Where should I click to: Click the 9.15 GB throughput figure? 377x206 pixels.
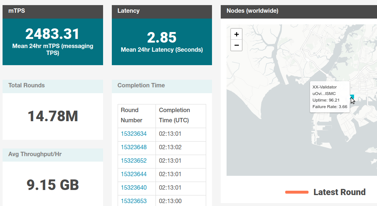[53, 185]
